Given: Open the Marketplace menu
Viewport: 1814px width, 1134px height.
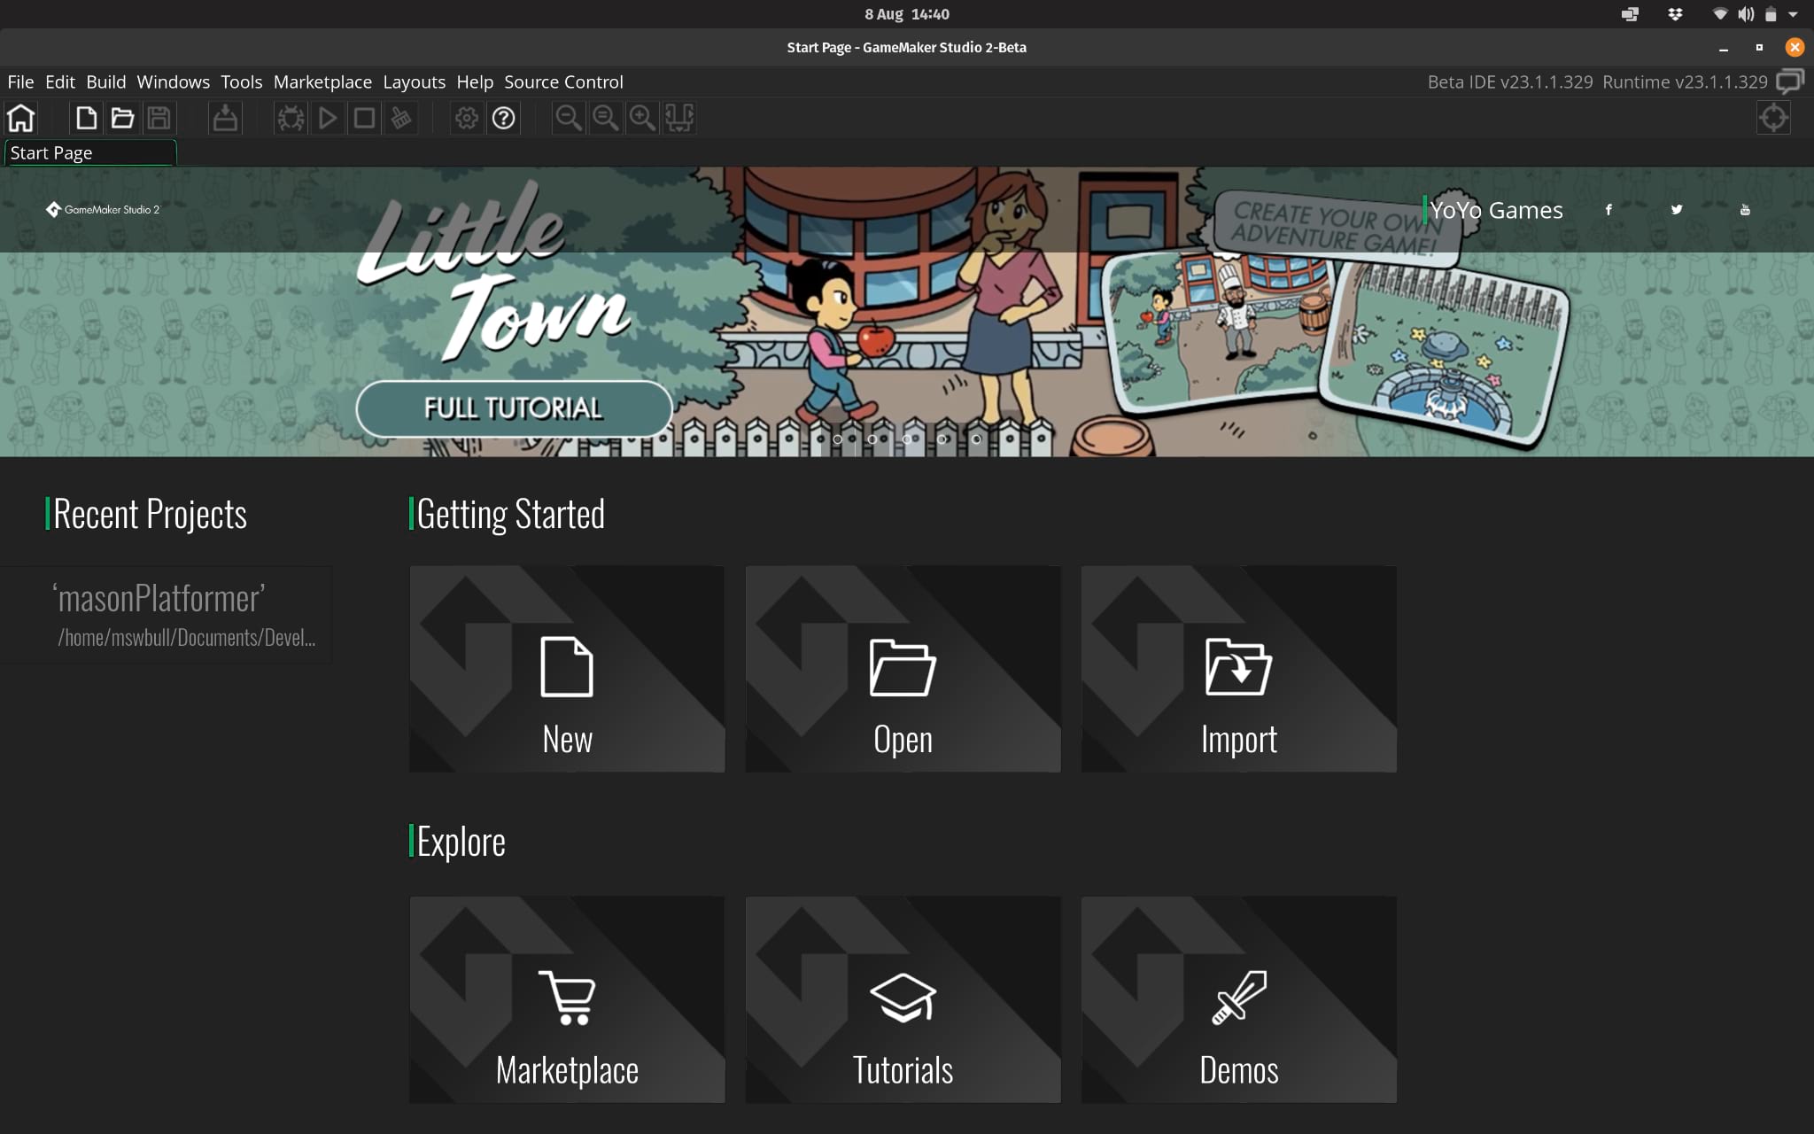Looking at the screenshot, I should tap(322, 82).
